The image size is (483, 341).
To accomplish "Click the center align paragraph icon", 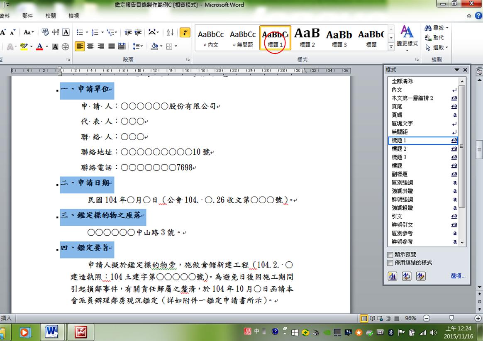I will click(x=90, y=46).
